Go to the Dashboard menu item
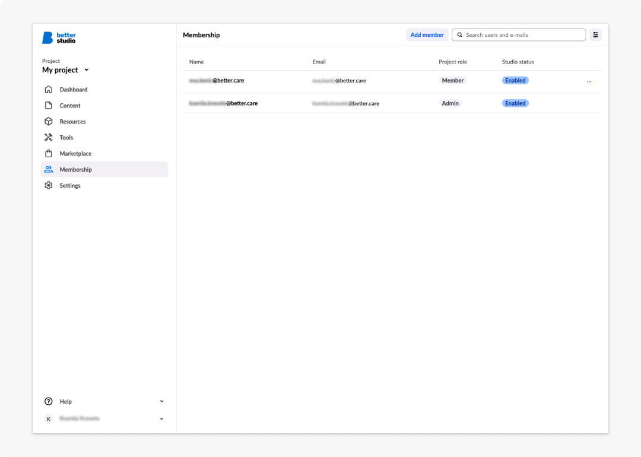Image resolution: width=641 pixels, height=457 pixels. (x=74, y=90)
